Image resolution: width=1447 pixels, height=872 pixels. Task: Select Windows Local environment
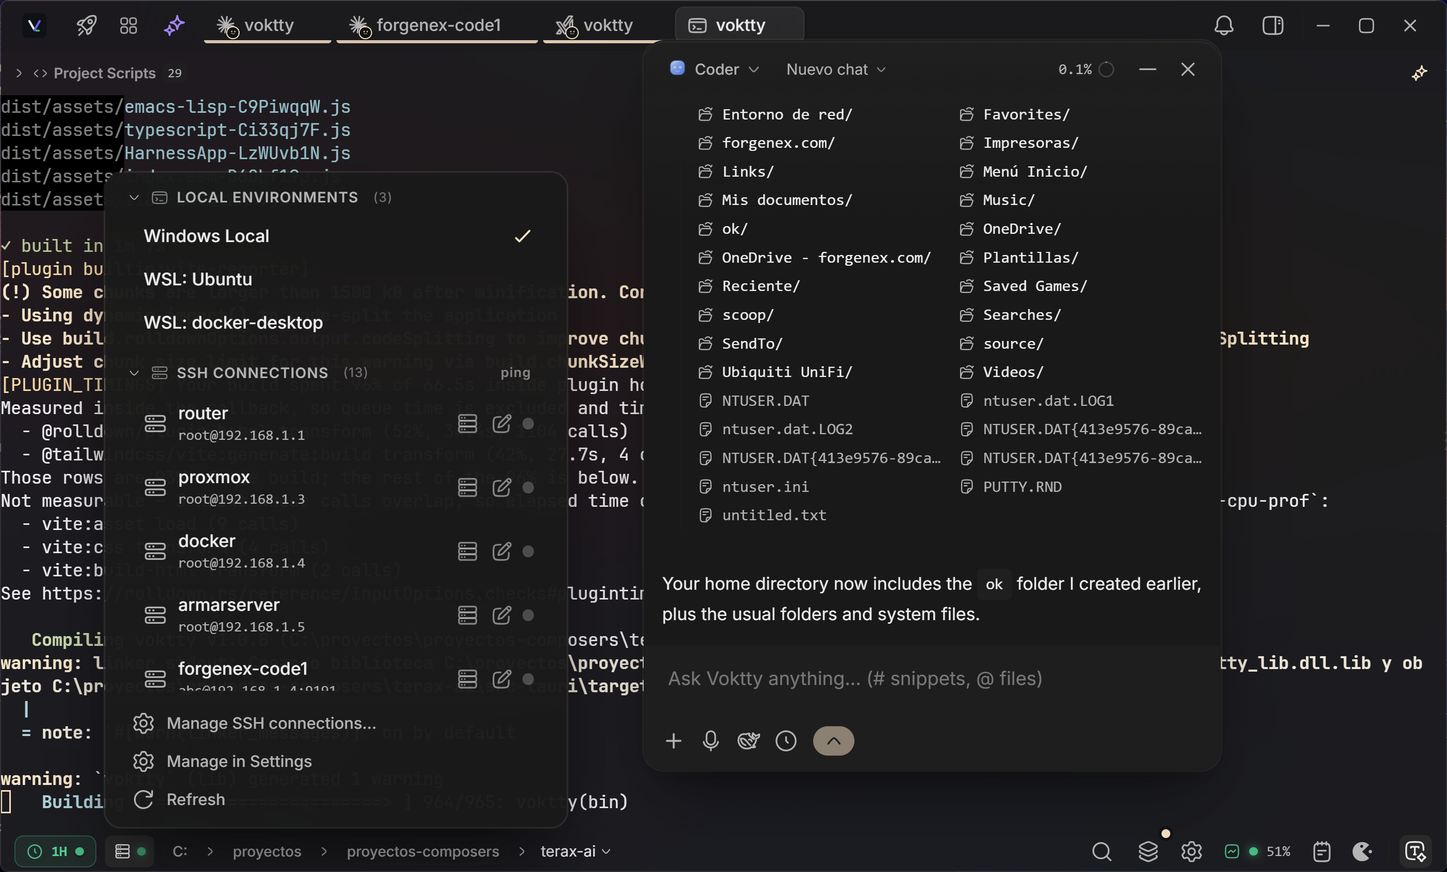tap(335, 236)
